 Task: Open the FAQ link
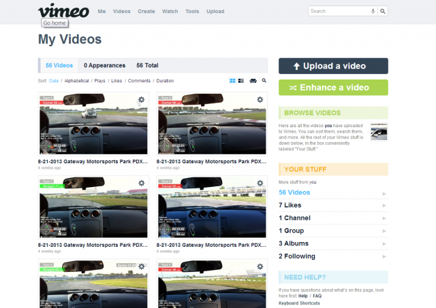[317, 296]
